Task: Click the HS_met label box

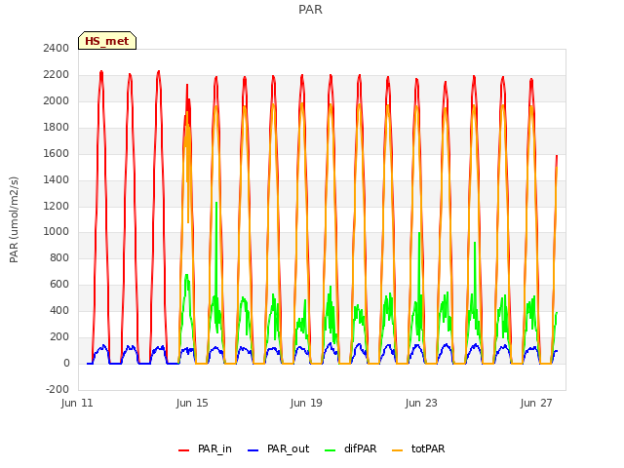Action: 107,41
